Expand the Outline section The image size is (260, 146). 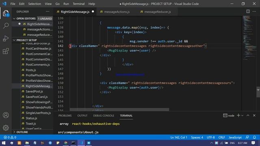[x=14, y=132]
